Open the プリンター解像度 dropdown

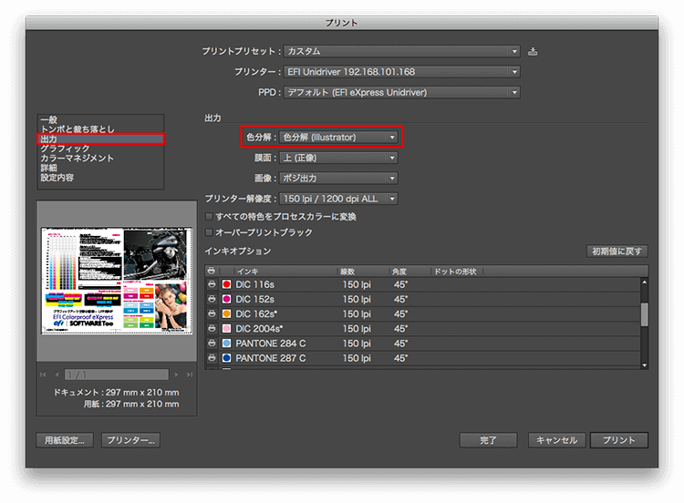tap(338, 199)
